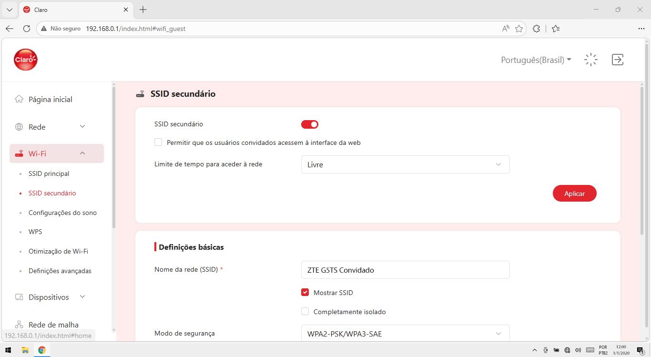Image resolution: width=651 pixels, height=357 pixels.
Task: Open the Modo de segurança dropdown
Action: (x=406, y=334)
